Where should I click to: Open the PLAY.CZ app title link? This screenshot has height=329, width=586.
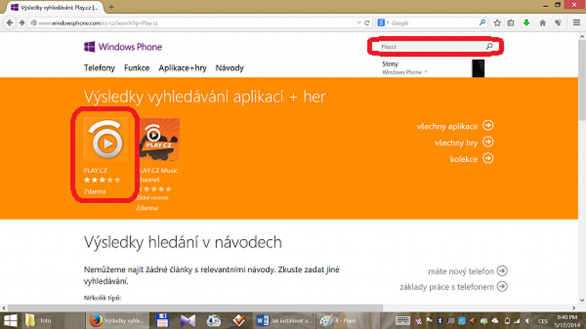point(96,170)
